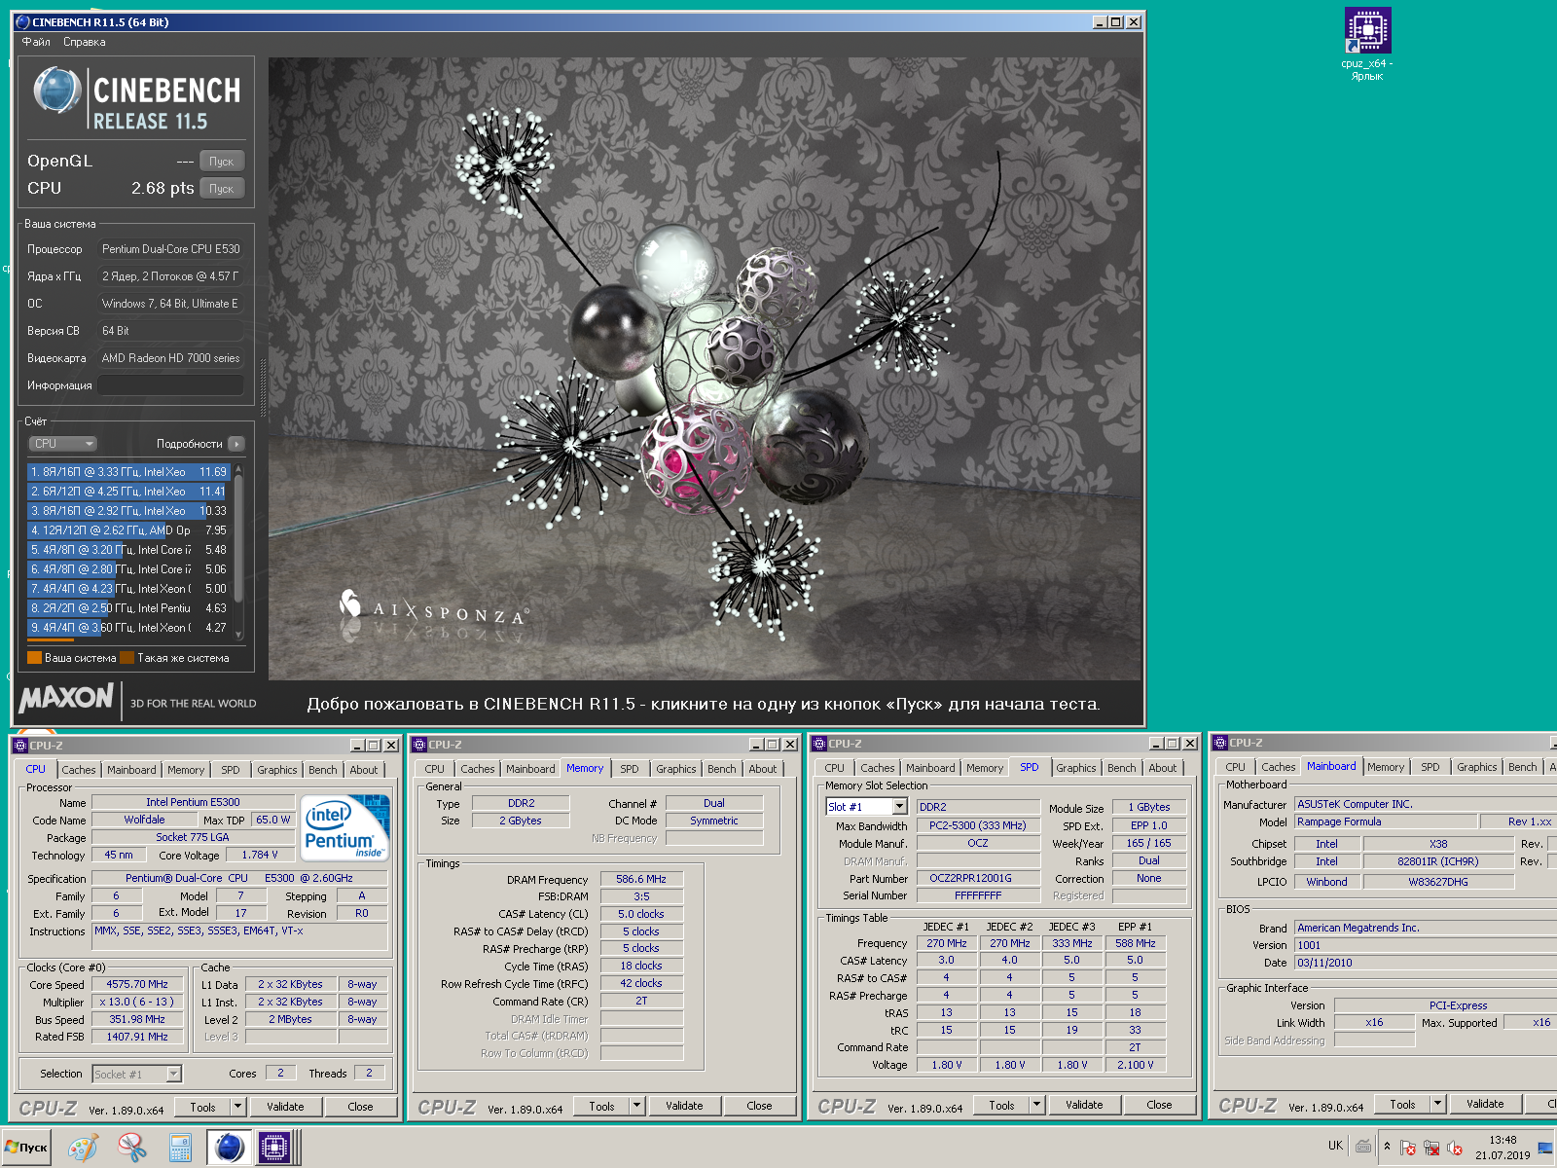1557x1168 pixels.
Task: Click the EPP #1 frequency 588 MHz cell
Action: [x=1135, y=943]
